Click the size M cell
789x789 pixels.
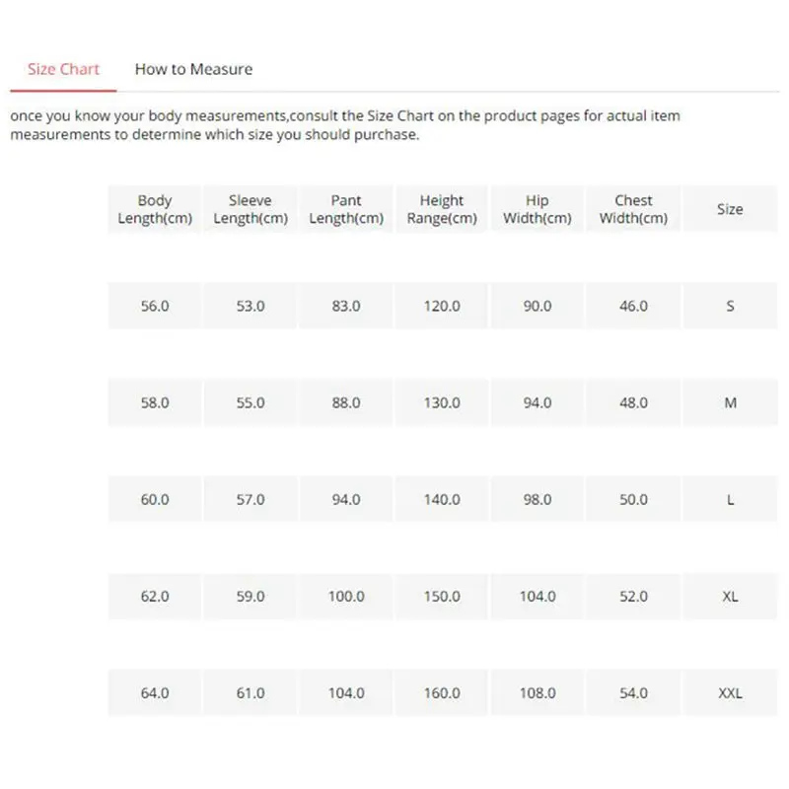(x=730, y=402)
